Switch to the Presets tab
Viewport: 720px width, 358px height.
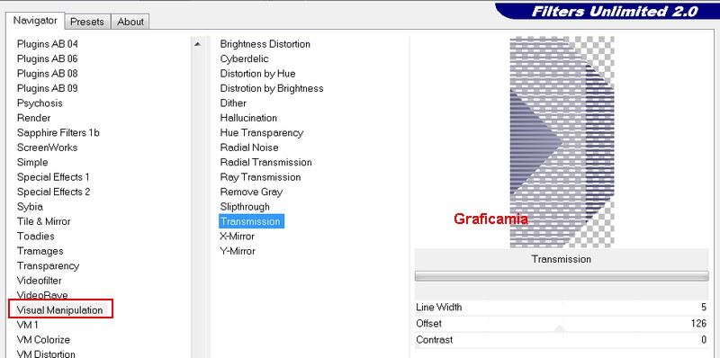(x=87, y=22)
